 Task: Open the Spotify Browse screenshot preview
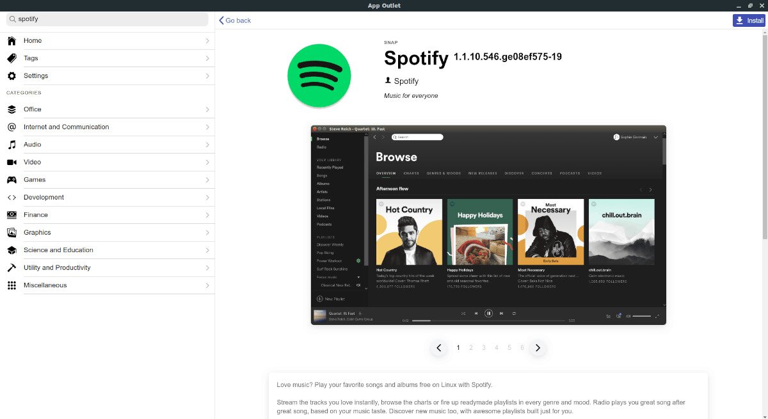click(x=488, y=225)
